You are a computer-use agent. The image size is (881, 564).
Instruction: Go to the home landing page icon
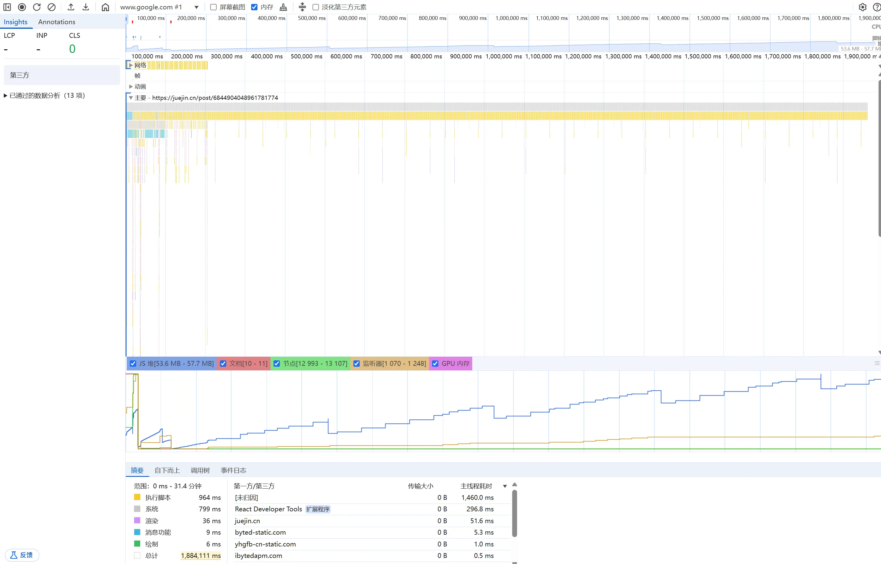coord(105,7)
